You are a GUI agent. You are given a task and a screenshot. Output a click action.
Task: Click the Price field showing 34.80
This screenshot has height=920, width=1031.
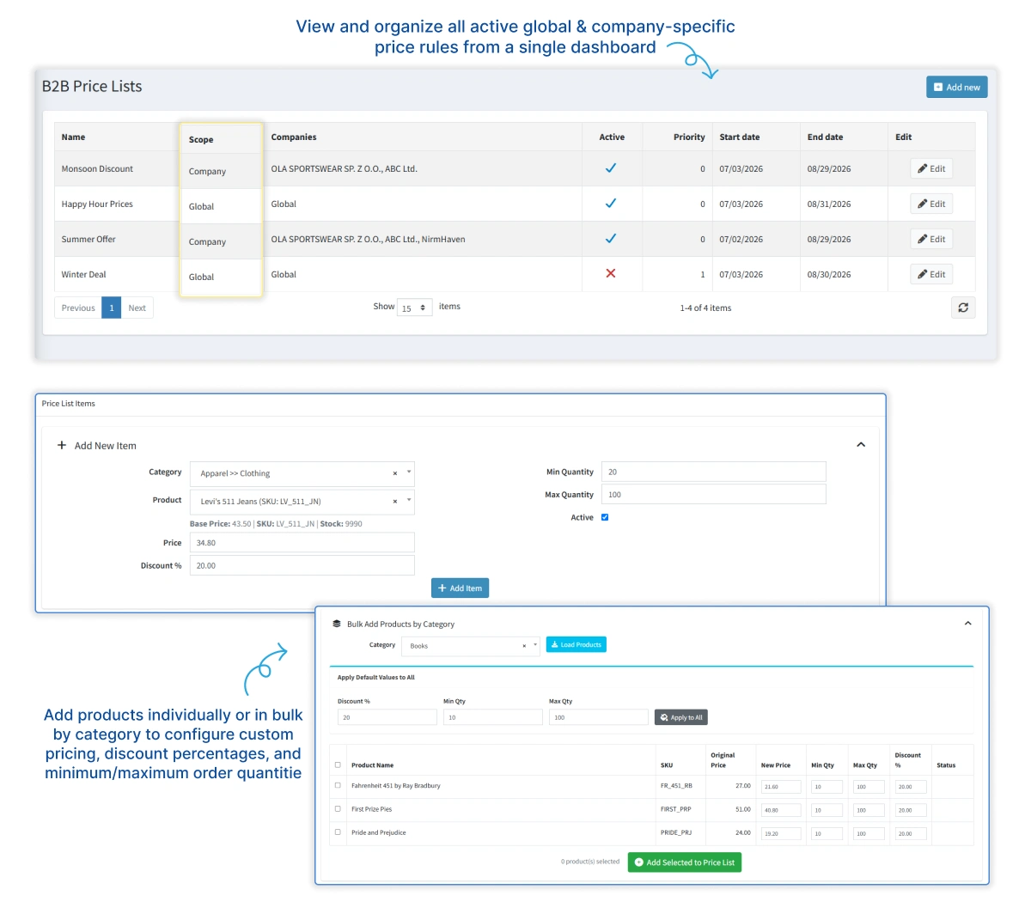302,543
